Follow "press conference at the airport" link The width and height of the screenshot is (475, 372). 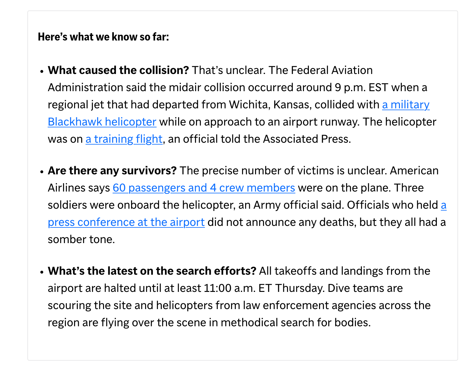point(126,222)
